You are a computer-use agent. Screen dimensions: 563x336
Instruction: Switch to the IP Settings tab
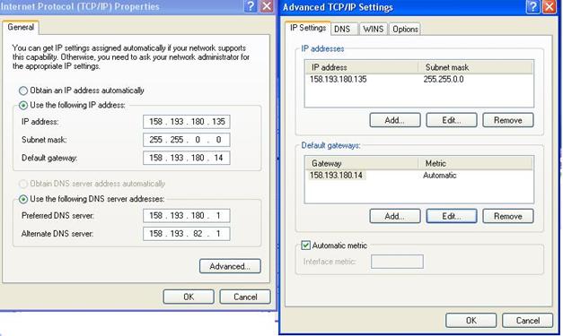[x=308, y=28]
